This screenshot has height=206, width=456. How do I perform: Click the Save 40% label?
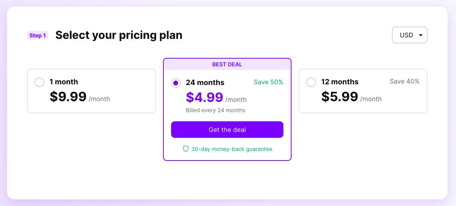point(405,81)
